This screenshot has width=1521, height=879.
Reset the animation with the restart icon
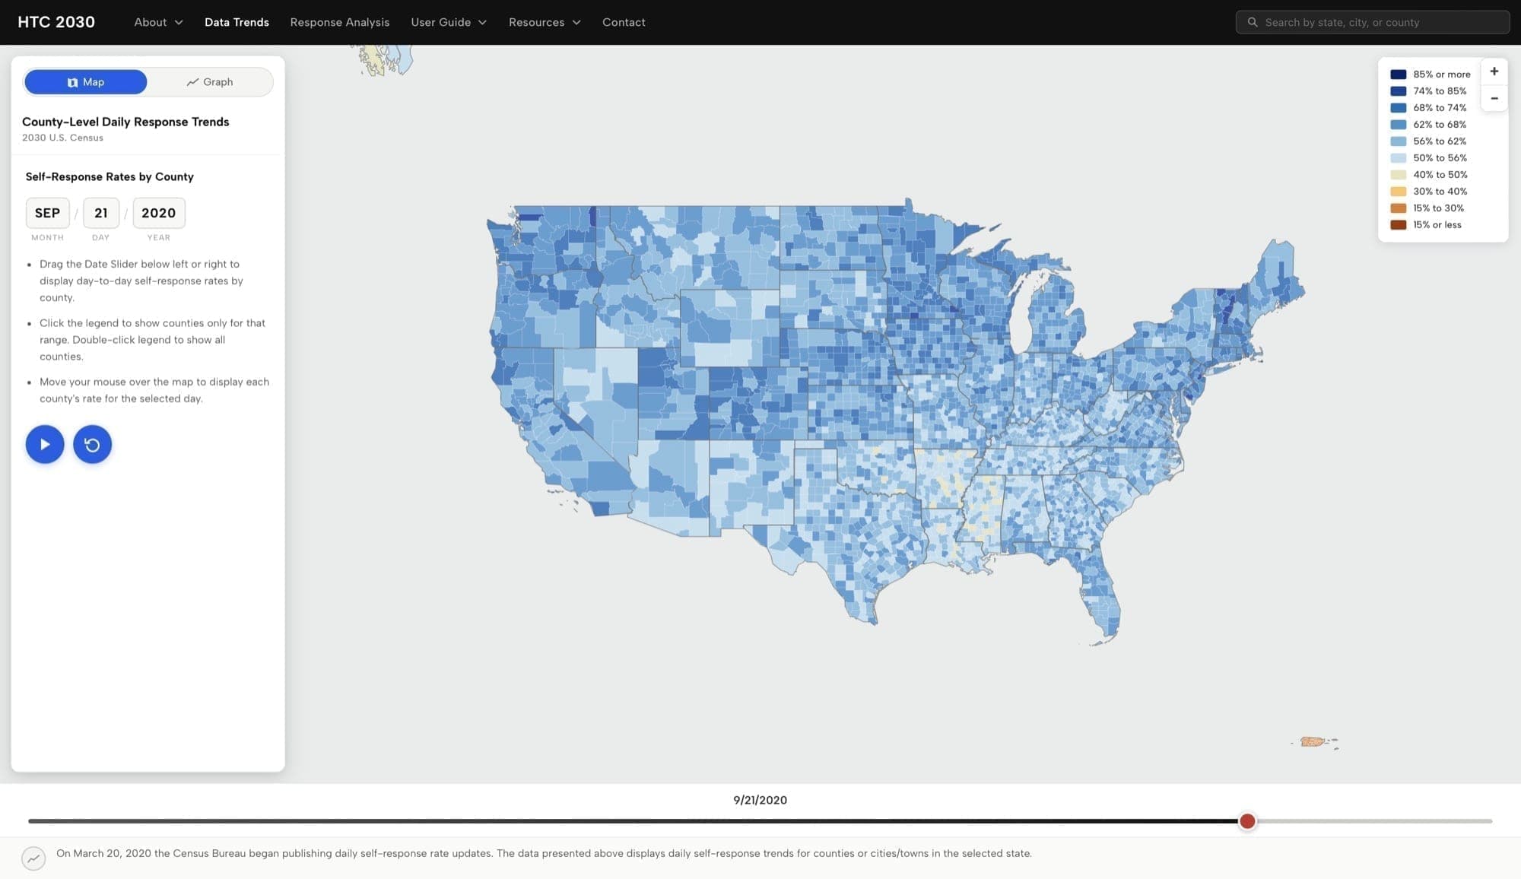coord(92,444)
